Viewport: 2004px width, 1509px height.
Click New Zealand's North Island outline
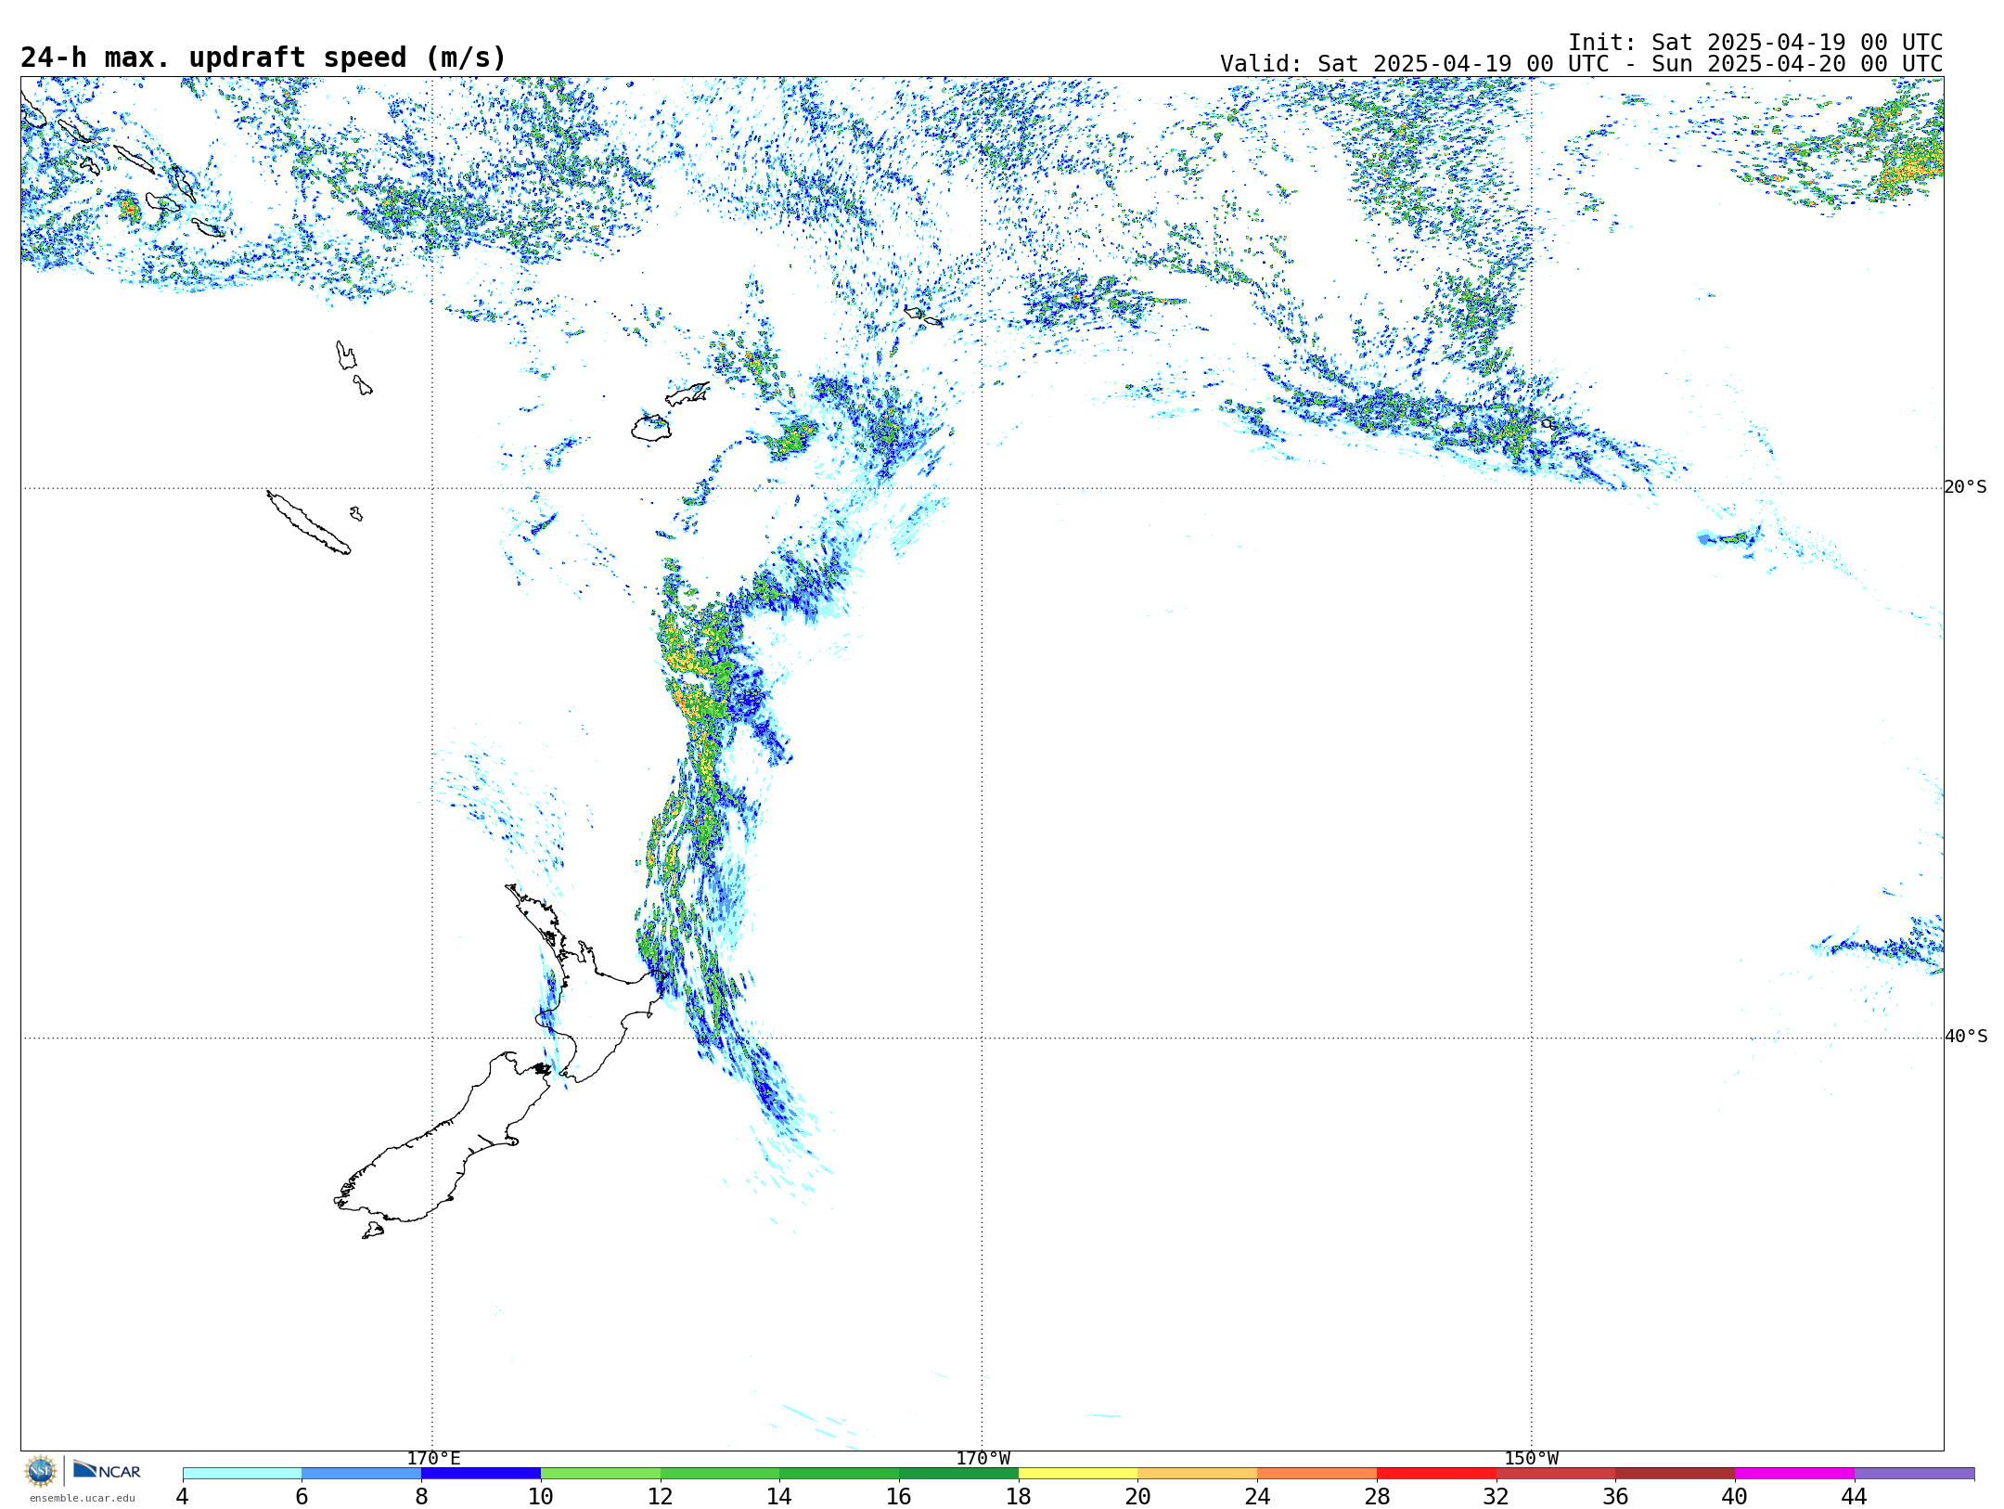point(584,984)
